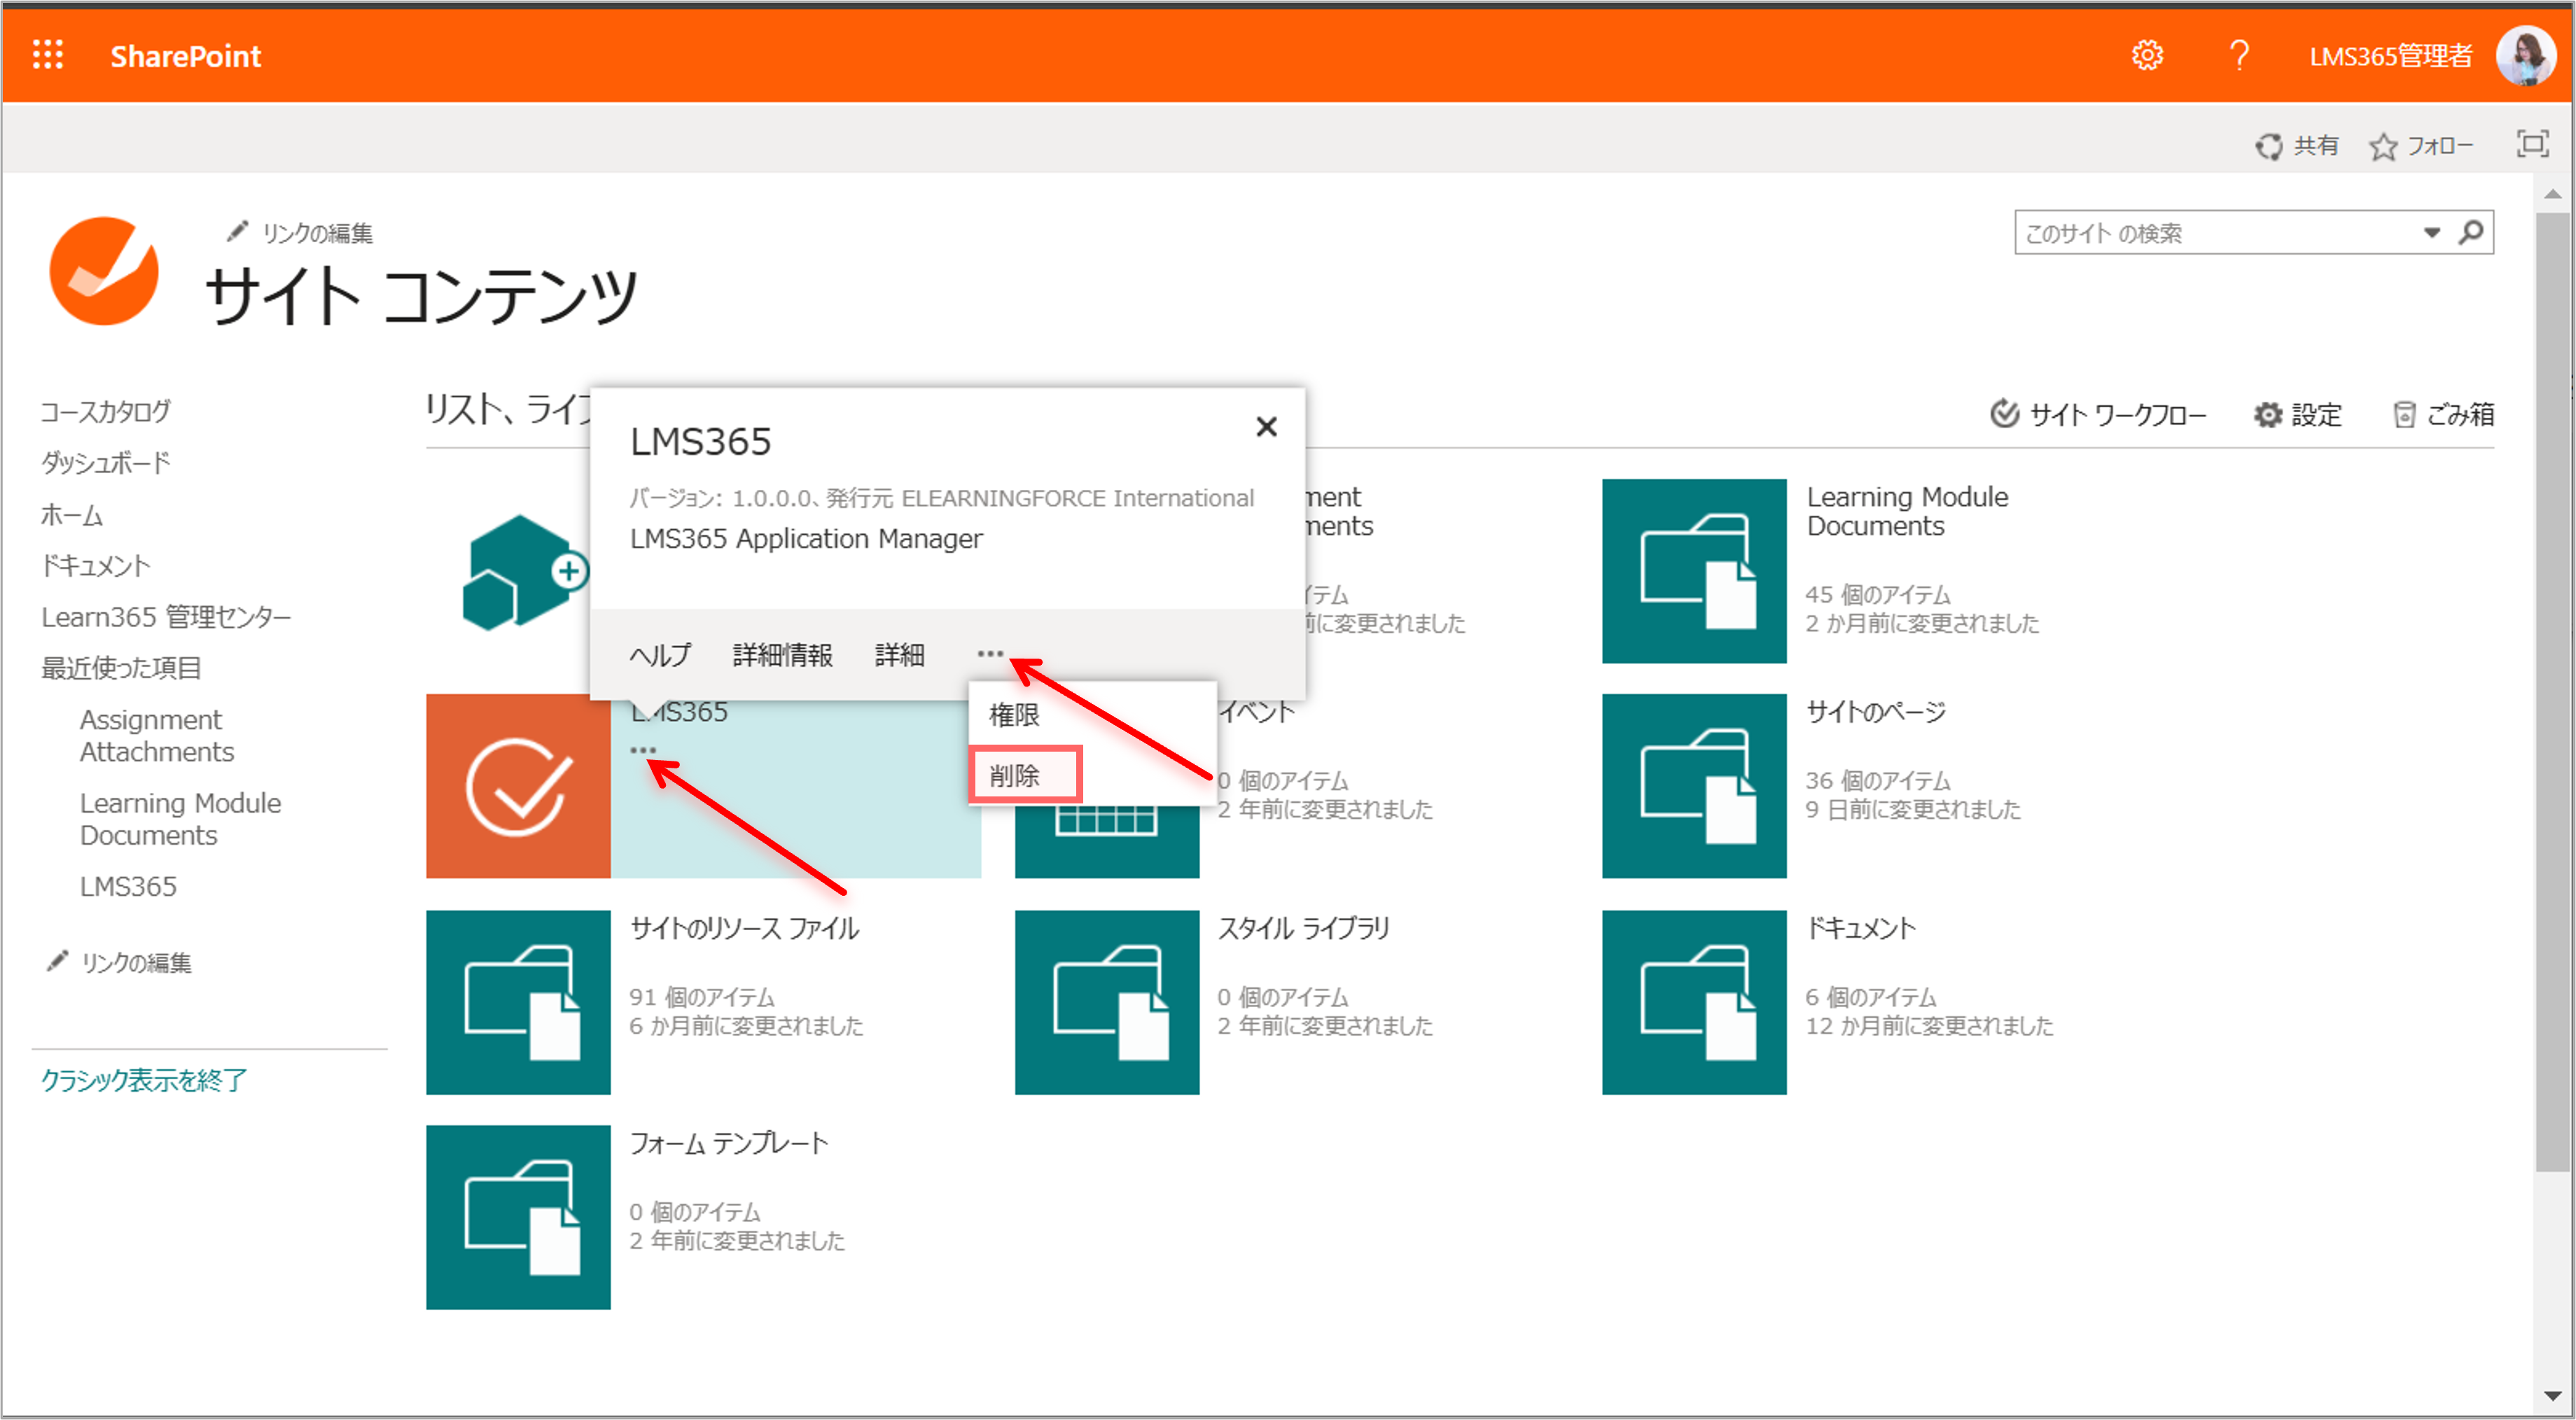Go to ホーム in the left navigation

click(71, 514)
